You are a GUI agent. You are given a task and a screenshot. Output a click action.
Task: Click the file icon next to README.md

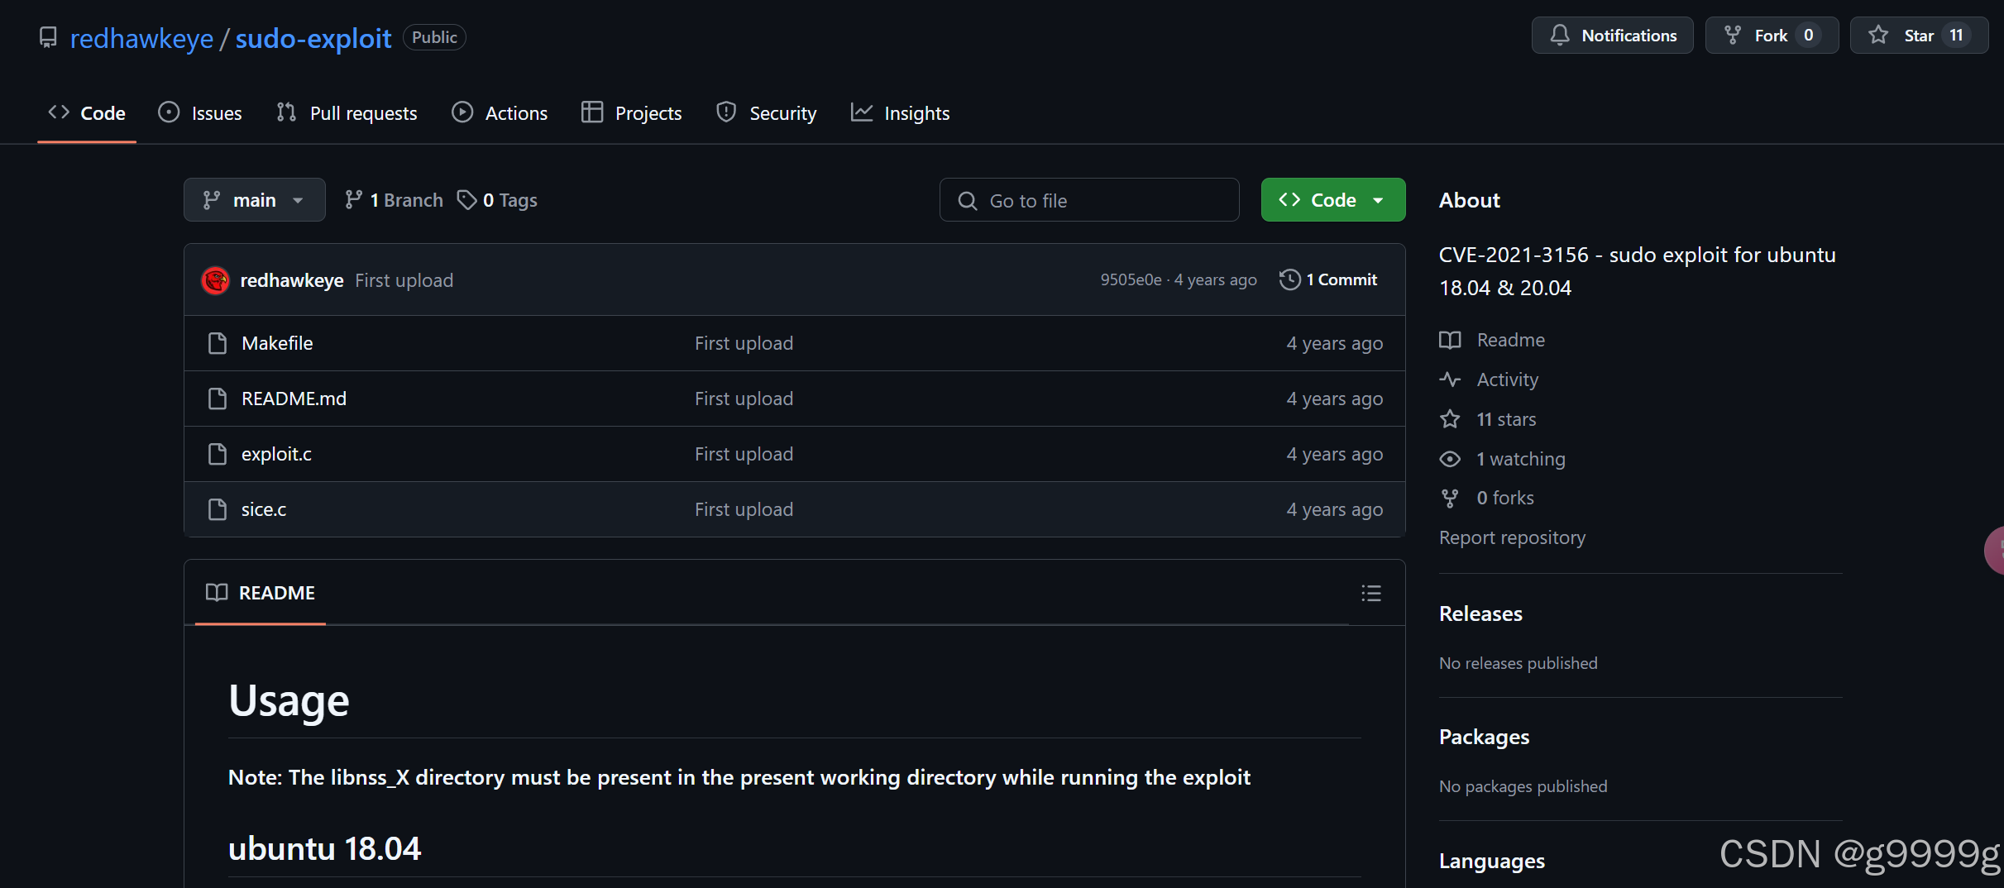click(218, 399)
